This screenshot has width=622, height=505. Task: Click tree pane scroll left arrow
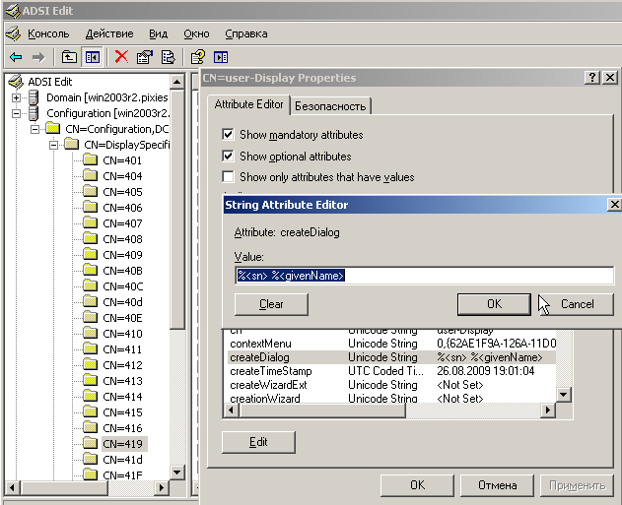point(12,487)
